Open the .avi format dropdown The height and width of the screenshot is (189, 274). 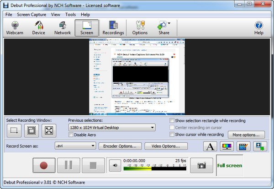click(x=75, y=146)
